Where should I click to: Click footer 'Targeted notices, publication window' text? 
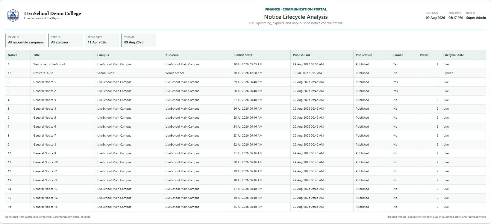click(436, 217)
